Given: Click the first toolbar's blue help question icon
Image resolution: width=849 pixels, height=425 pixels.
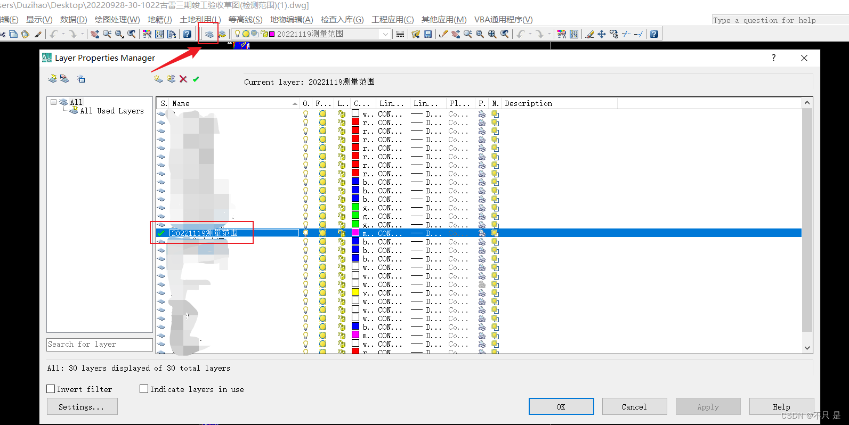Looking at the screenshot, I should (x=187, y=34).
